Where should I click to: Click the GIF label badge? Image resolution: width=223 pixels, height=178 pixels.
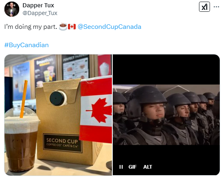(132, 167)
